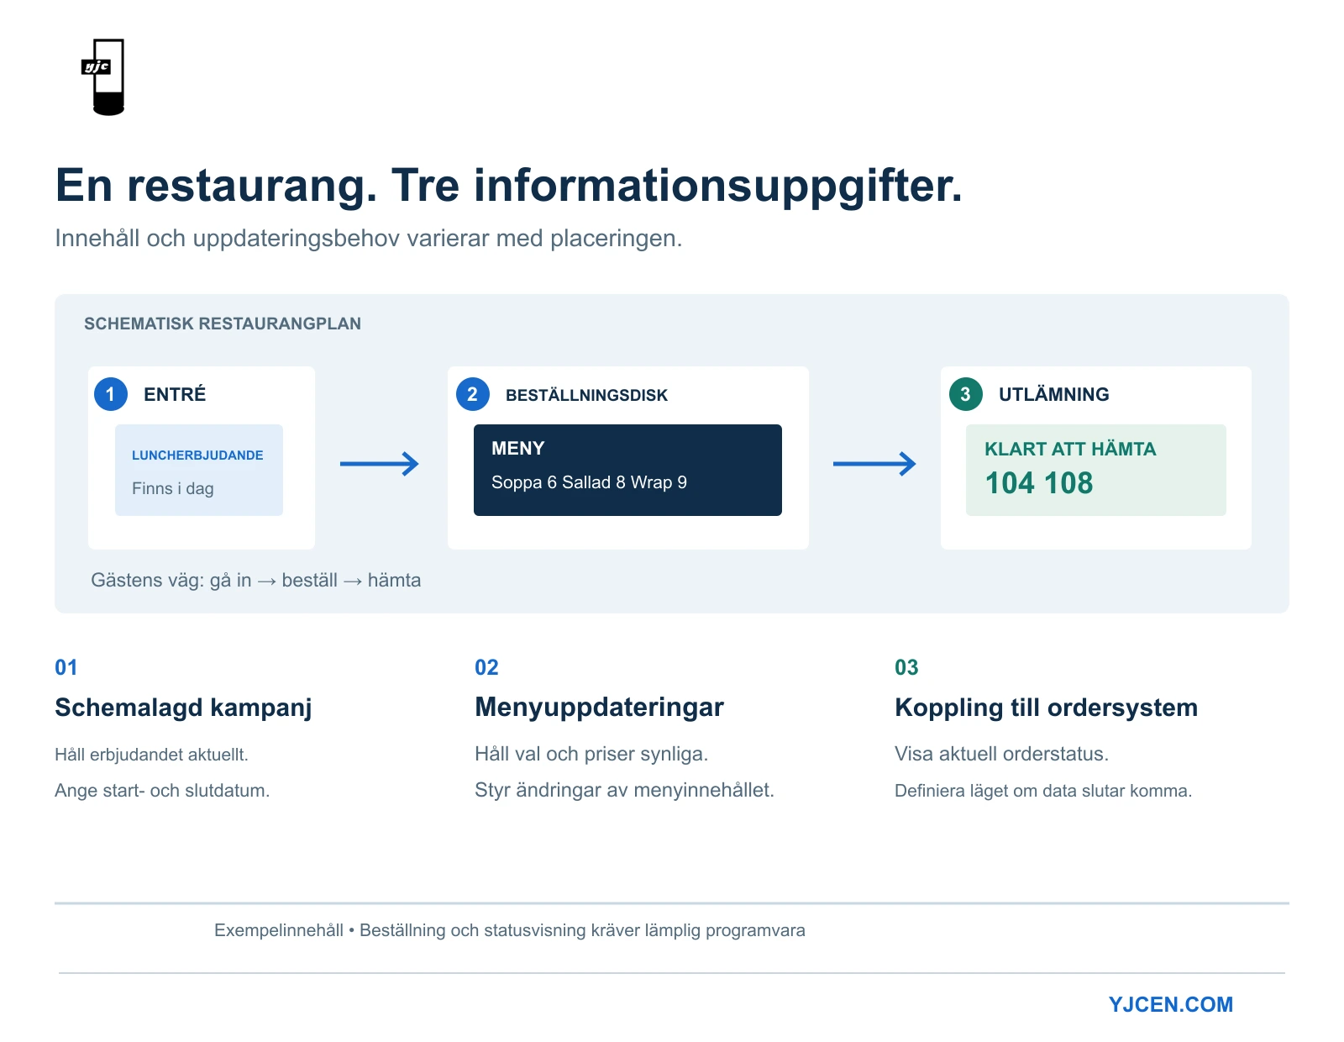Click the section number '01'
The height and width of the screenshot is (1042, 1344).
(66, 667)
